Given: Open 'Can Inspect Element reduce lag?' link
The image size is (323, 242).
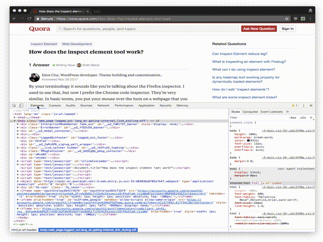Looking at the screenshot, I should [240, 54].
